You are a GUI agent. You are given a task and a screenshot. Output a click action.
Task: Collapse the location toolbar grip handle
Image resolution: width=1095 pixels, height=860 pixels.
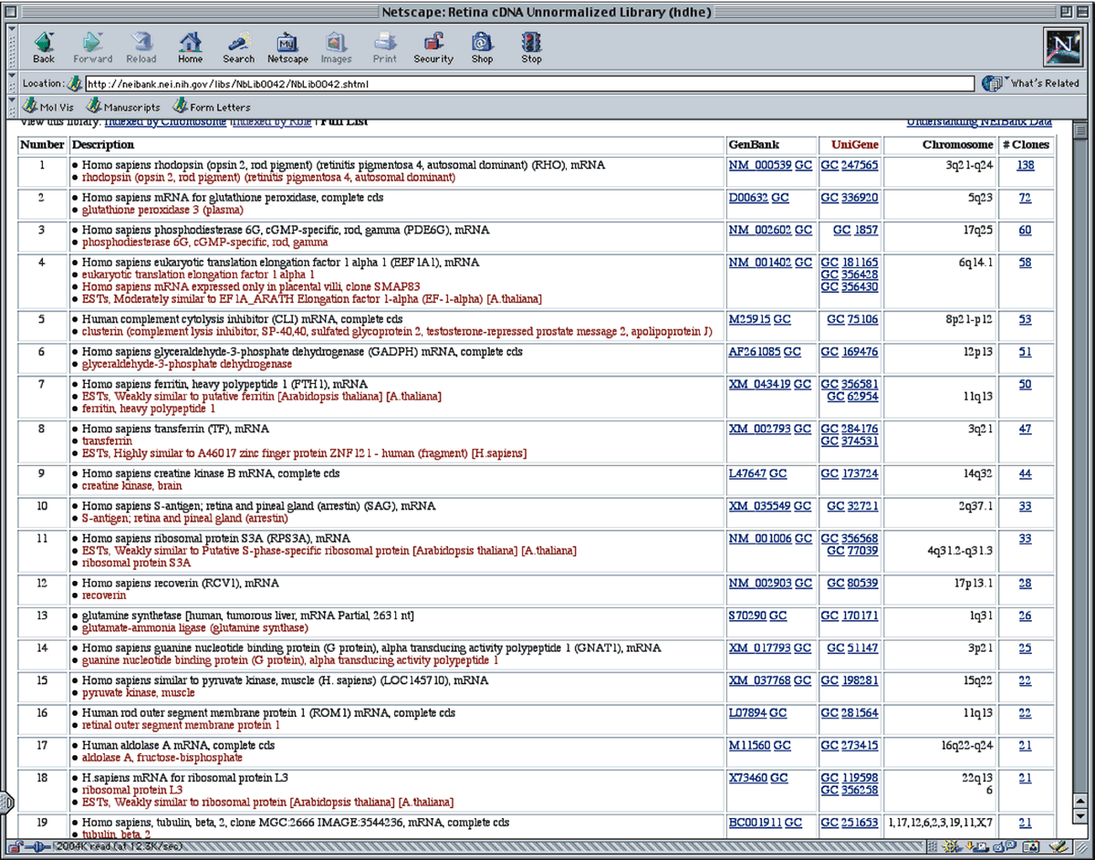(x=11, y=83)
